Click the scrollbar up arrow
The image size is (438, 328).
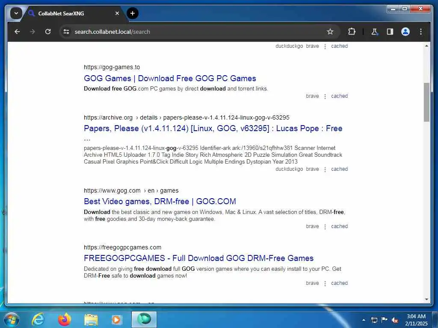coord(426,46)
